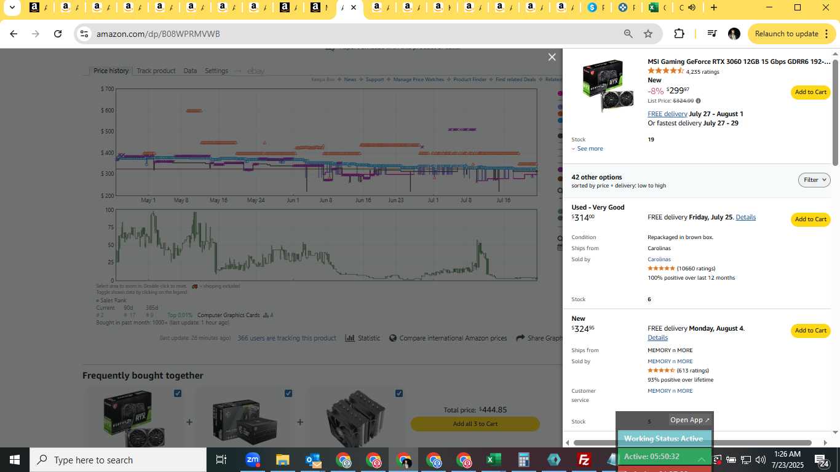Click the MSI RTX 3060 product thumbnail

(x=608, y=85)
